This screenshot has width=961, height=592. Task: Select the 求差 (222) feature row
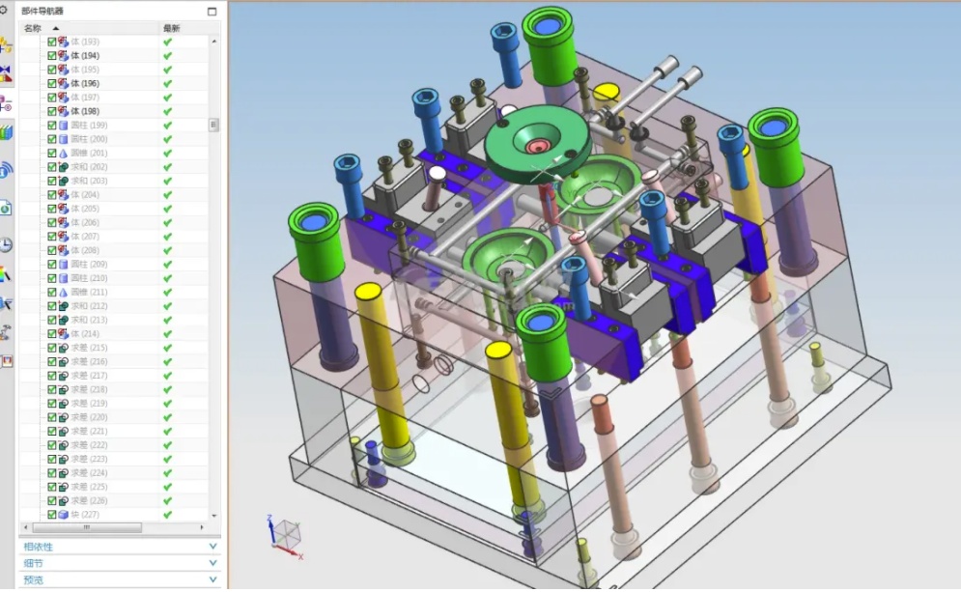click(115, 445)
